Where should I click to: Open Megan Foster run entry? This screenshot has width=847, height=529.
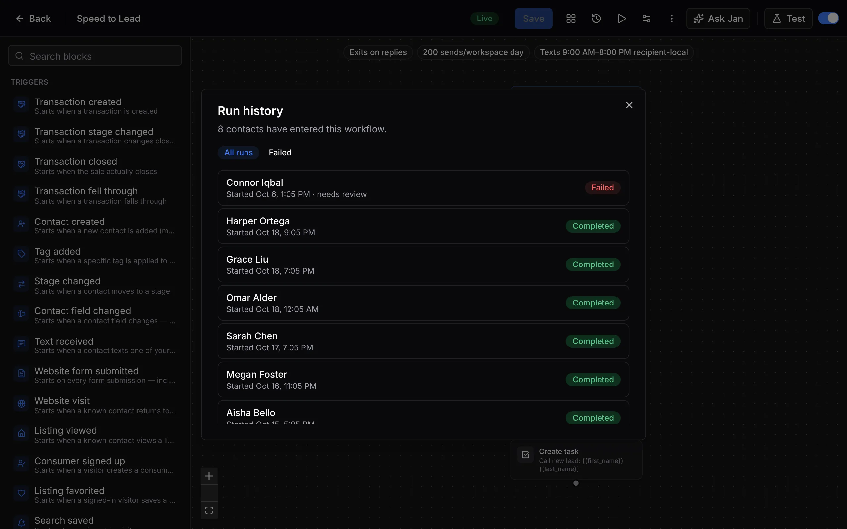pos(423,380)
